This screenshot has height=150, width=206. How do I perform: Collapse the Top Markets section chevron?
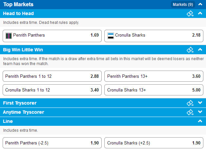(x=200, y=4)
